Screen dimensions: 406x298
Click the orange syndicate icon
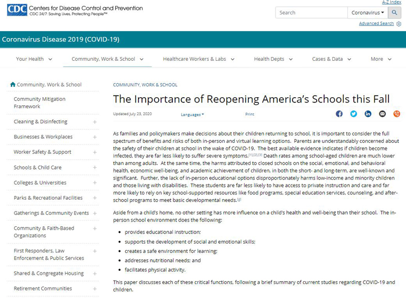tap(397, 113)
